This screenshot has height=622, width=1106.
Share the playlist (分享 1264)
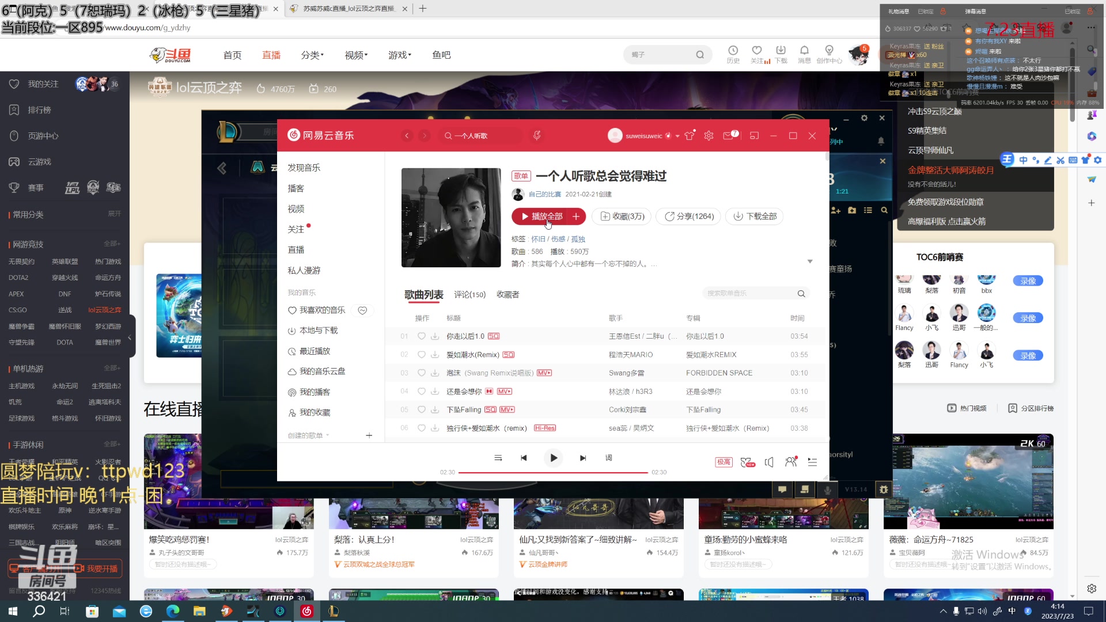pos(689,217)
